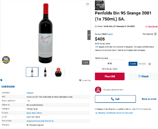Image resolution: width=158 pixels, height=129 pixels.
Task: Click the Call button
Action: pyautogui.click(x=115, y=99)
